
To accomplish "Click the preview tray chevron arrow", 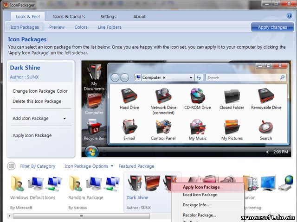I will tap(267, 152).
